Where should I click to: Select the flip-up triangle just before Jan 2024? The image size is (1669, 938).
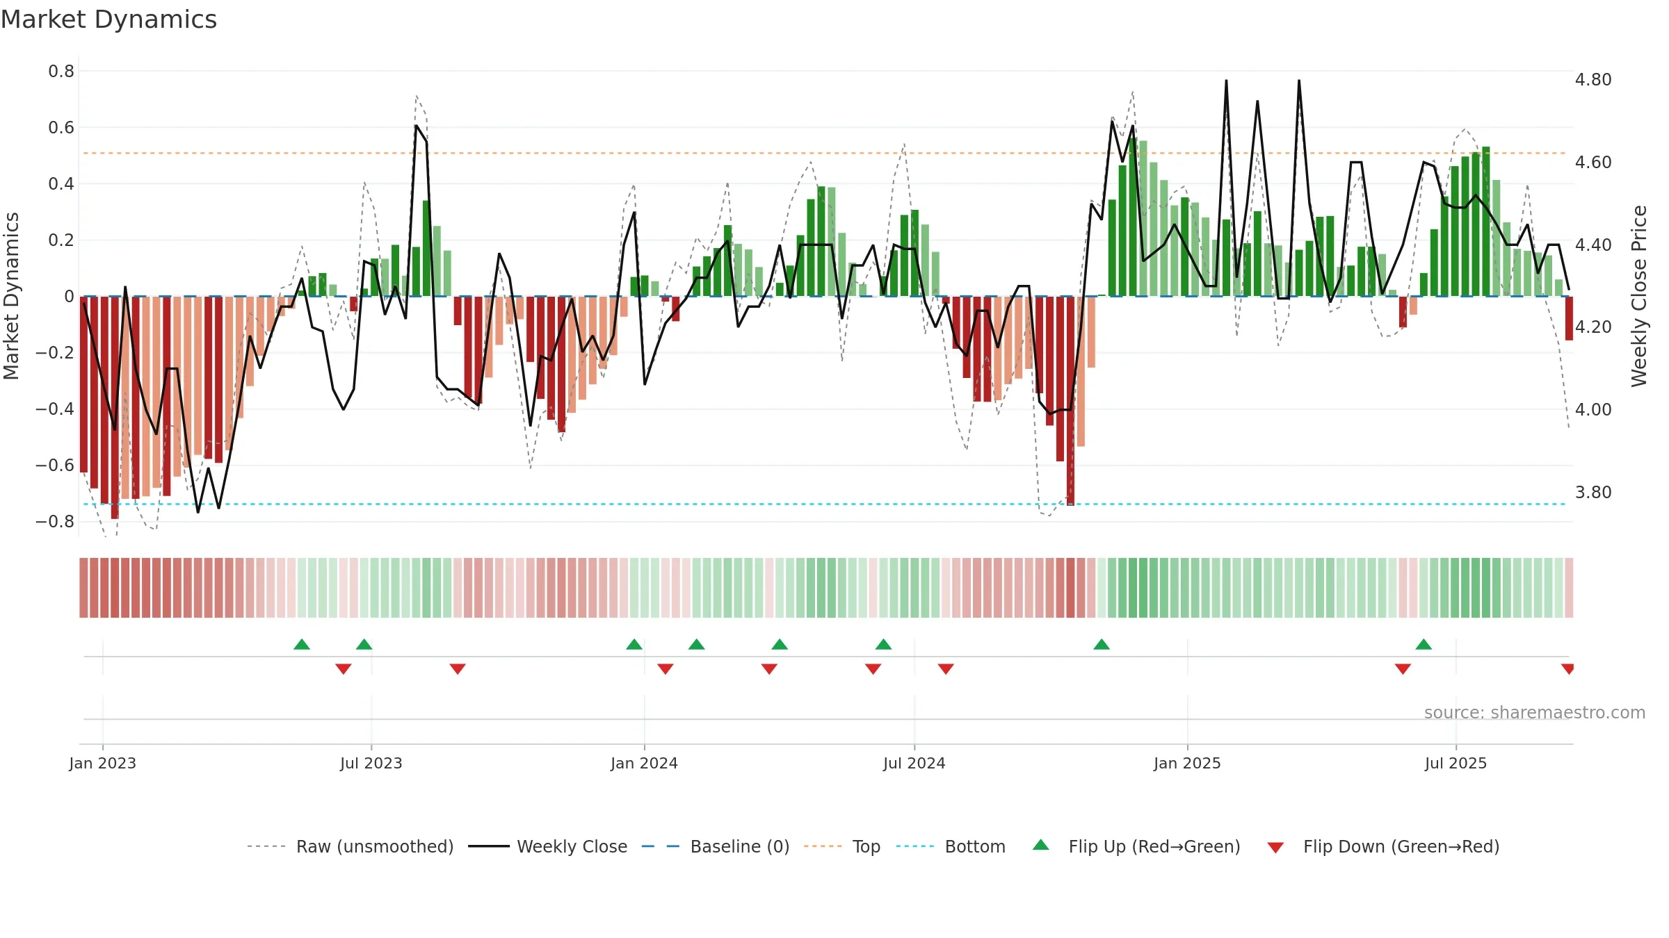634,645
